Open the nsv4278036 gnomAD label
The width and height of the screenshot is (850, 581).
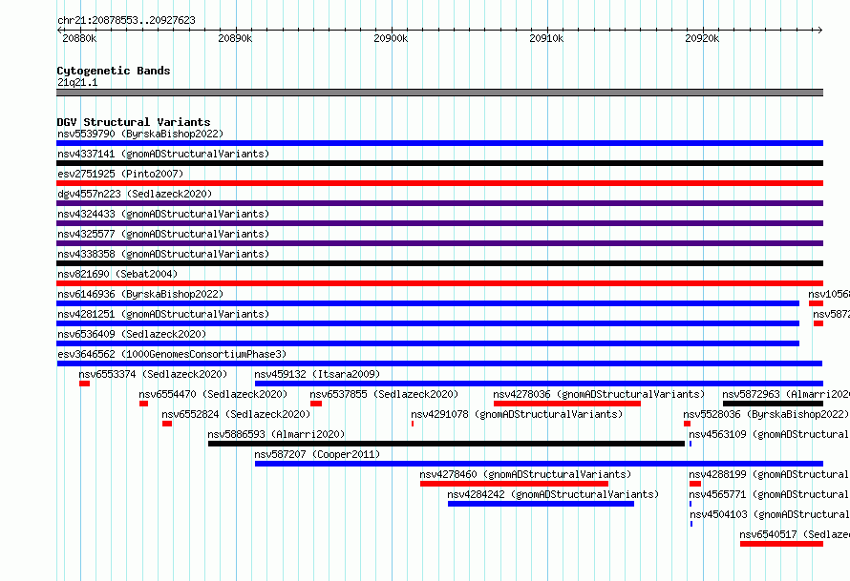[x=599, y=394]
